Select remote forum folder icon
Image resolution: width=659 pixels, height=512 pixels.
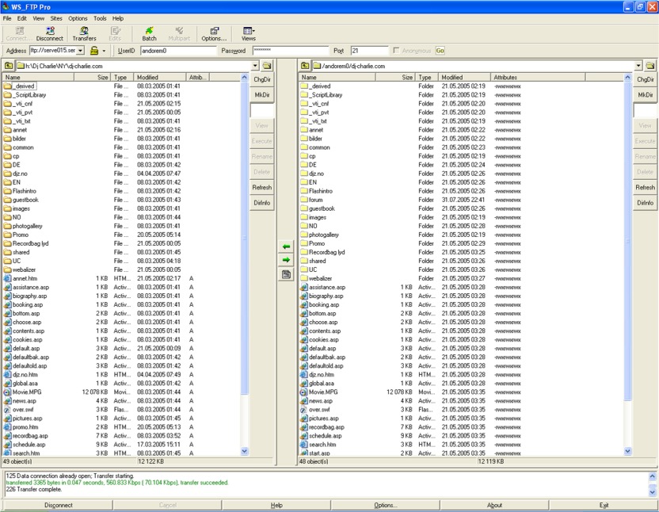point(304,200)
